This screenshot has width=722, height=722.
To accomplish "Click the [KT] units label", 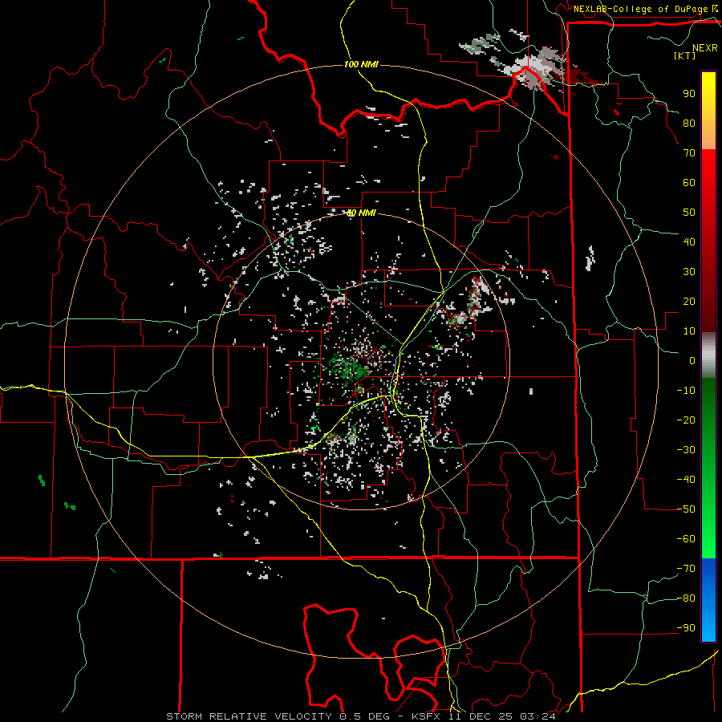I will pos(685,55).
